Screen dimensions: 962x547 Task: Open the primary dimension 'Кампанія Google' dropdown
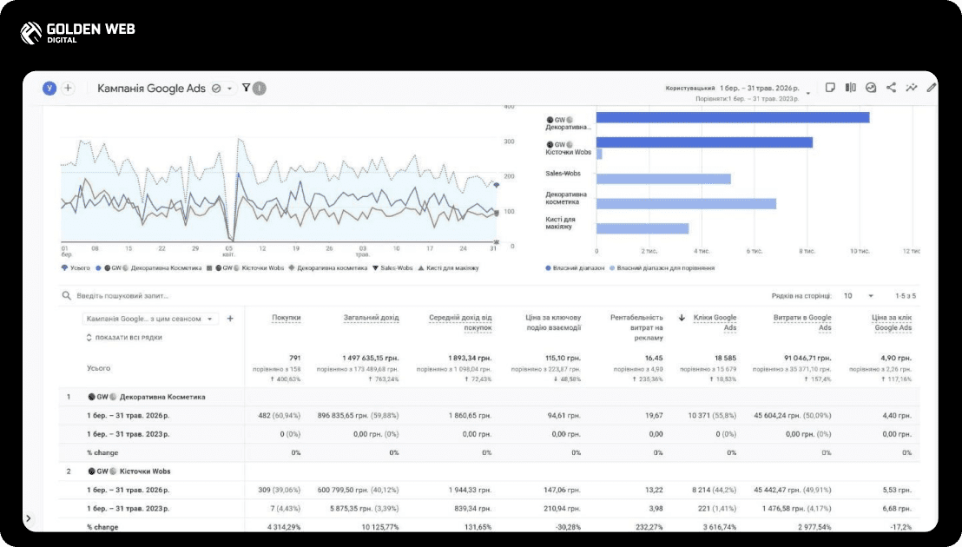click(149, 319)
